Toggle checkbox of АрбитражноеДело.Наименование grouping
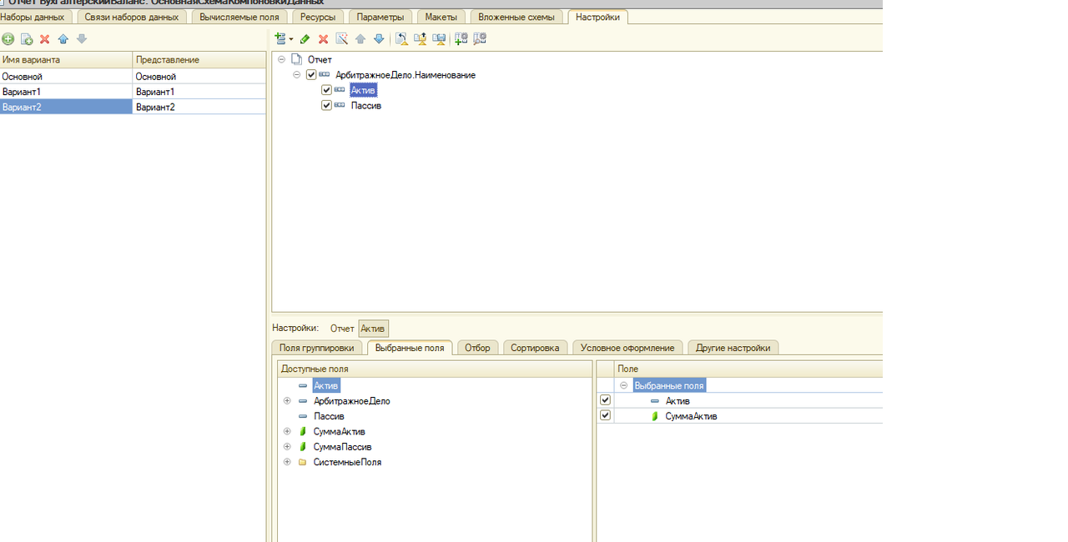Screen dimensions: 1068x542 click(x=311, y=75)
